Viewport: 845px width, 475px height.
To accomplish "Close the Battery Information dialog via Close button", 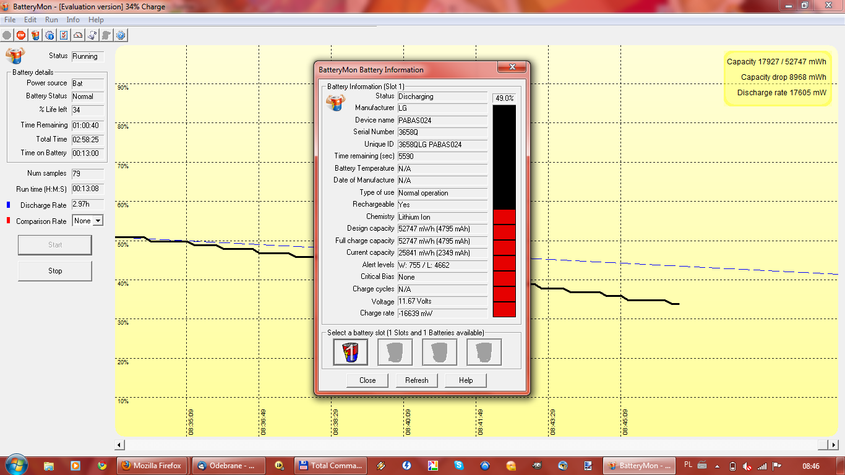I will (x=367, y=380).
